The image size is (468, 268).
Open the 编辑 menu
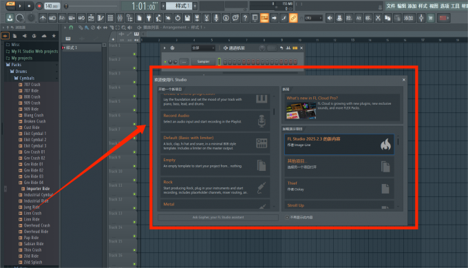tap(401, 6)
